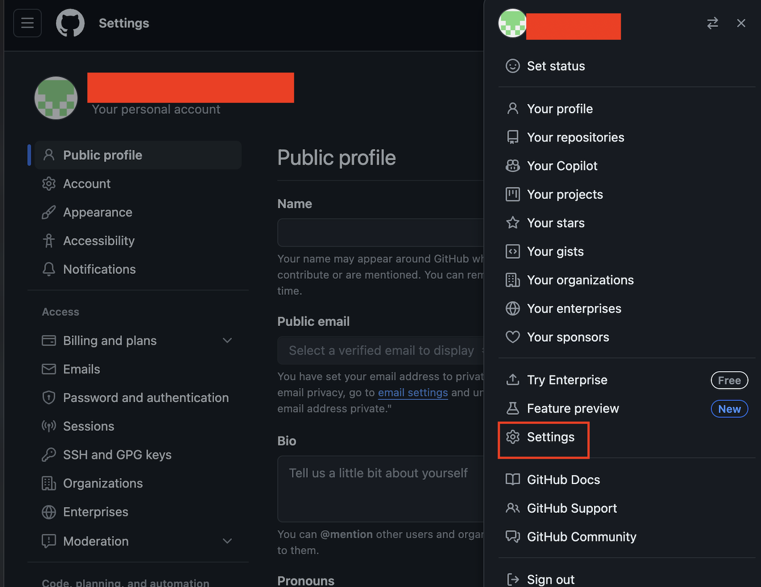Click the envelope icon beside Emails

(x=49, y=369)
